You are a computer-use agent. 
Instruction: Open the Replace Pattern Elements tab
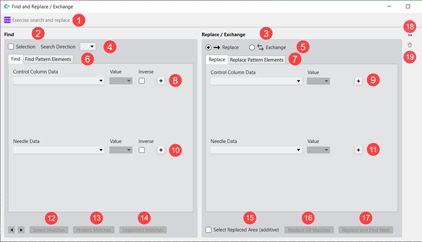click(256, 60)
